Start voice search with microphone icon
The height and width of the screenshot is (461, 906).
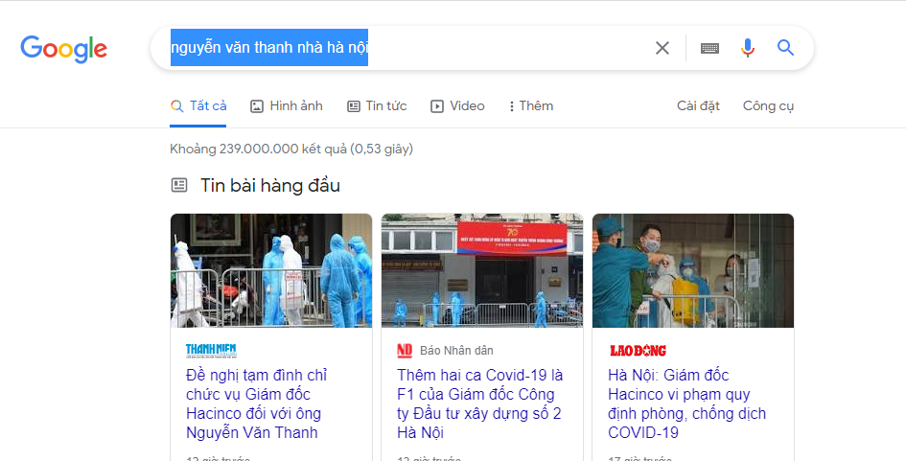pos(748,48)
